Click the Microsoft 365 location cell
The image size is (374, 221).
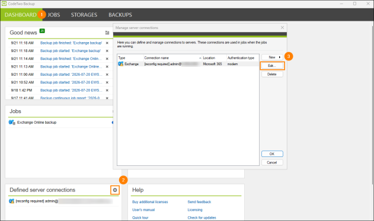pos(212,64)
